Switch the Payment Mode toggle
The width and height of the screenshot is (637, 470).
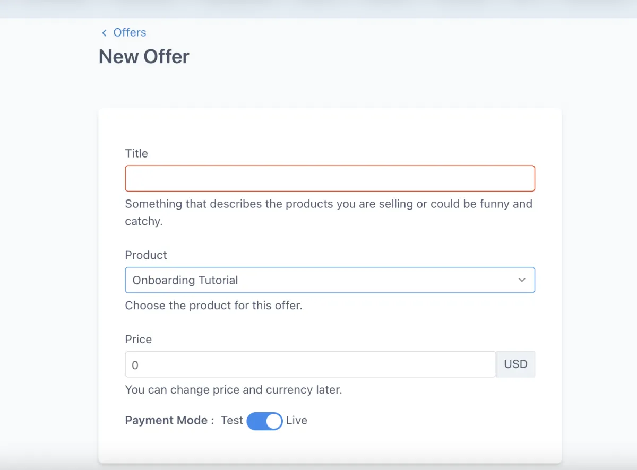264,421
